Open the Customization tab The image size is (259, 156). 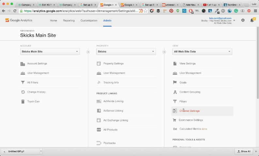89,20
